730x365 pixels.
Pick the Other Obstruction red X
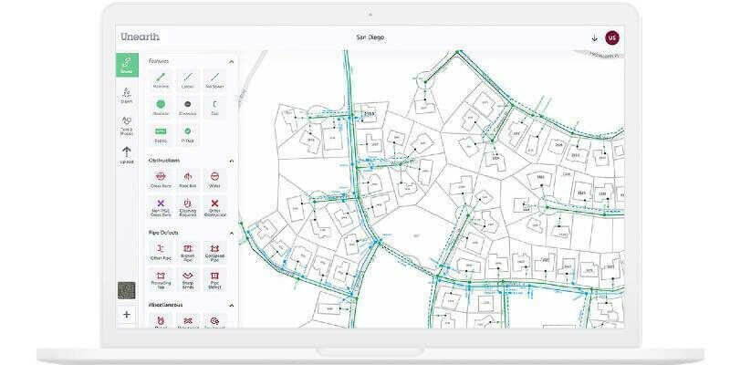point(214,207)
